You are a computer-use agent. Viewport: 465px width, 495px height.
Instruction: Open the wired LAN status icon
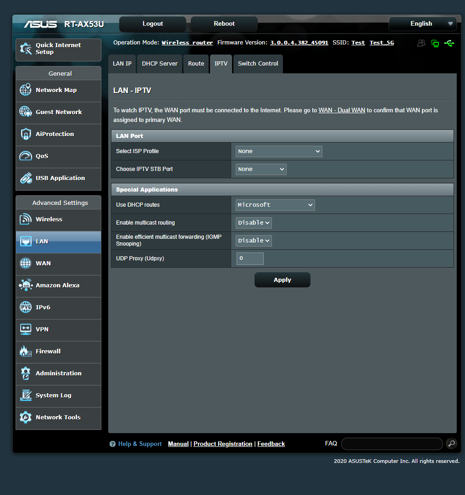435,43
